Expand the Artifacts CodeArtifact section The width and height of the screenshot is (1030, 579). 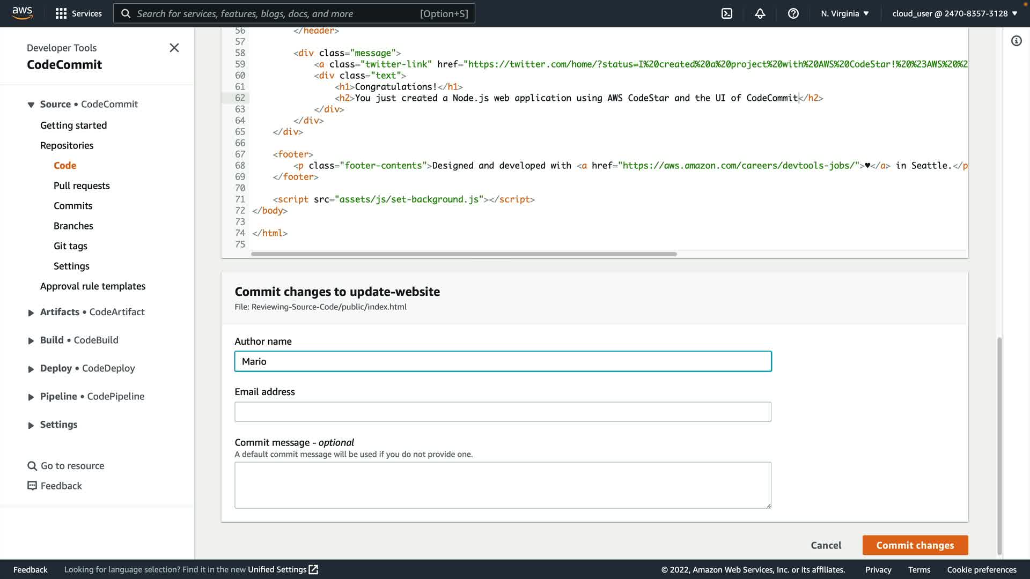click(x=31, y=313)
